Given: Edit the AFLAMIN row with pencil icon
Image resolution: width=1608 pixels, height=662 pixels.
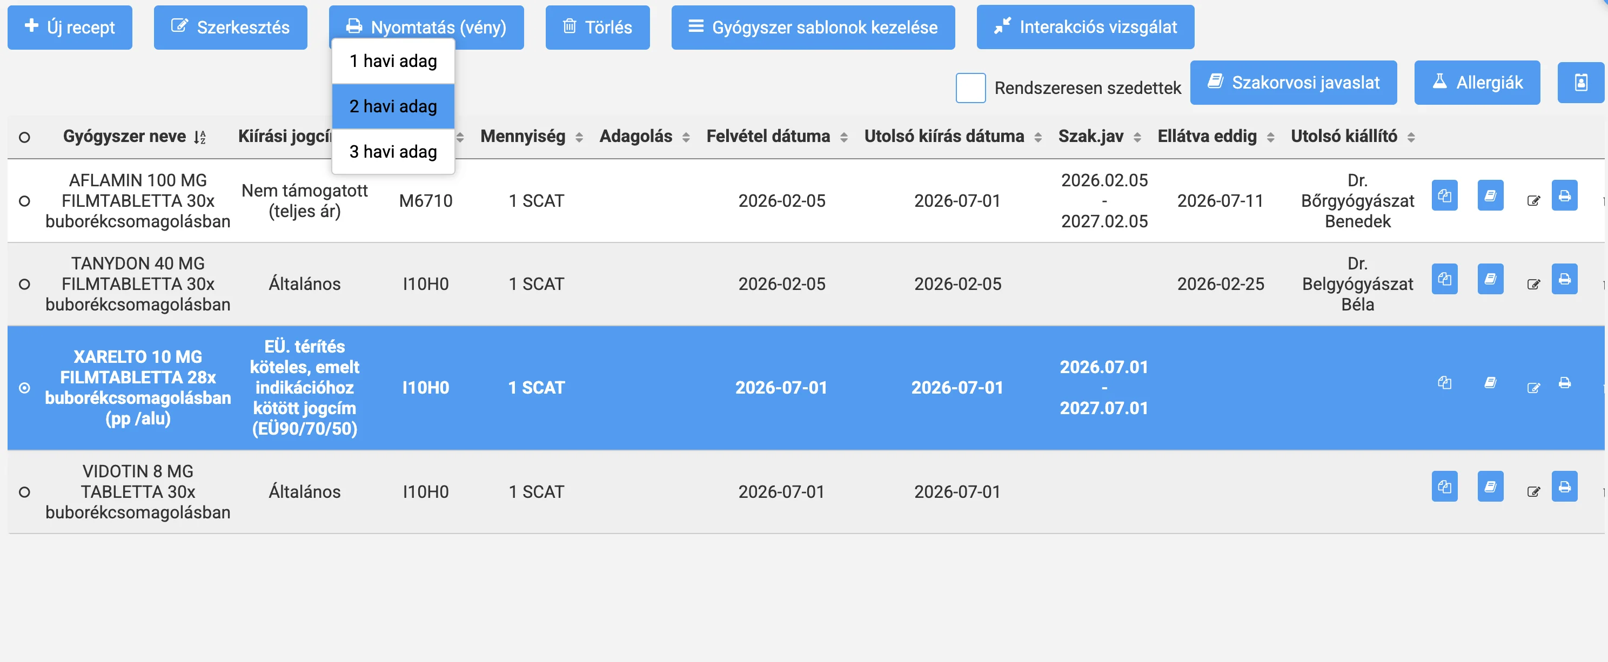Looking at the screenshot, I should [1533, 201].
